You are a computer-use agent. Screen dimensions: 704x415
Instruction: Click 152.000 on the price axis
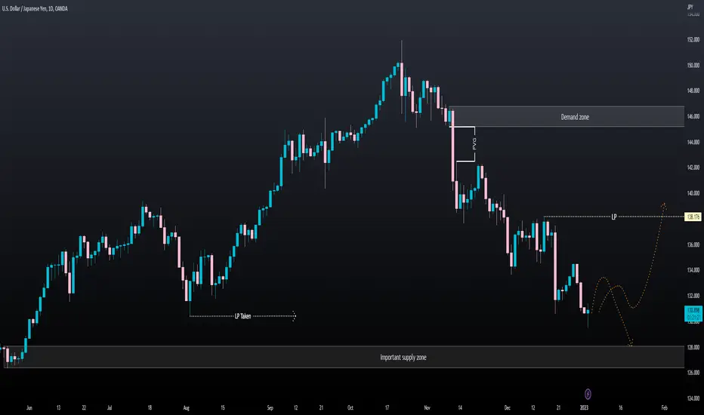click(x=693, y=39)
